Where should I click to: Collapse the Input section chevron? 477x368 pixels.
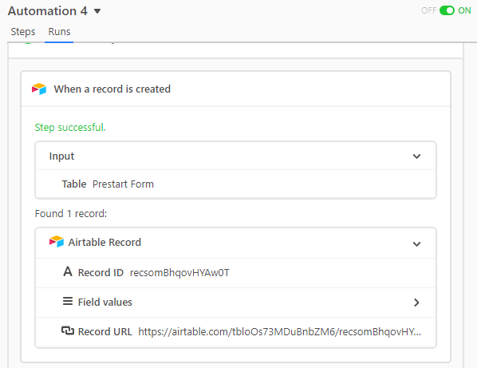[416, 156]
